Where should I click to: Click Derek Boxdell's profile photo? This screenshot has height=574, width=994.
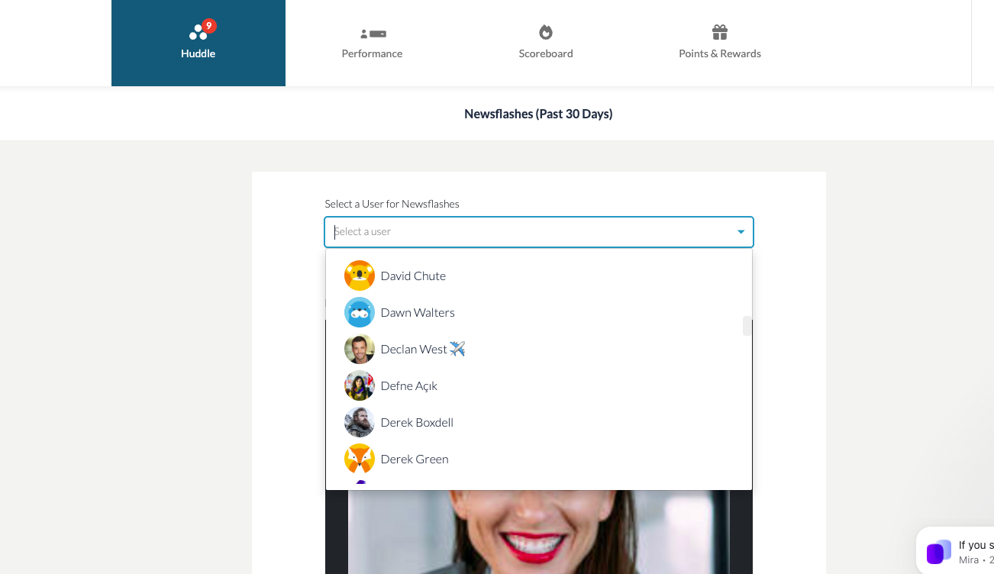(360, 422)
